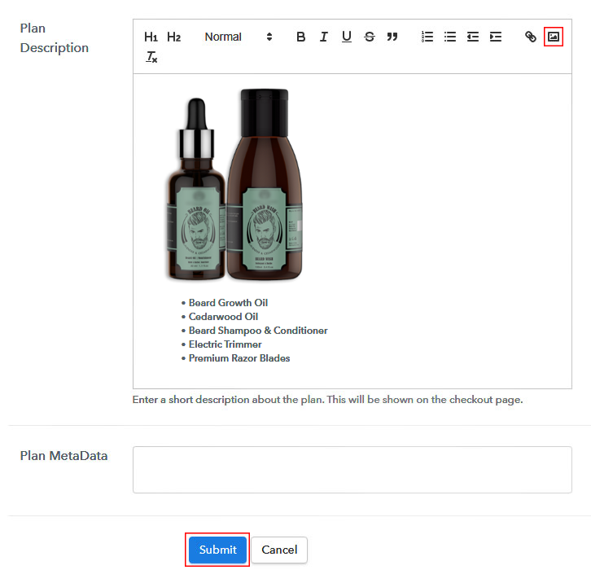Decrease the text indent
591x583 pixels.
click(472, 37)
